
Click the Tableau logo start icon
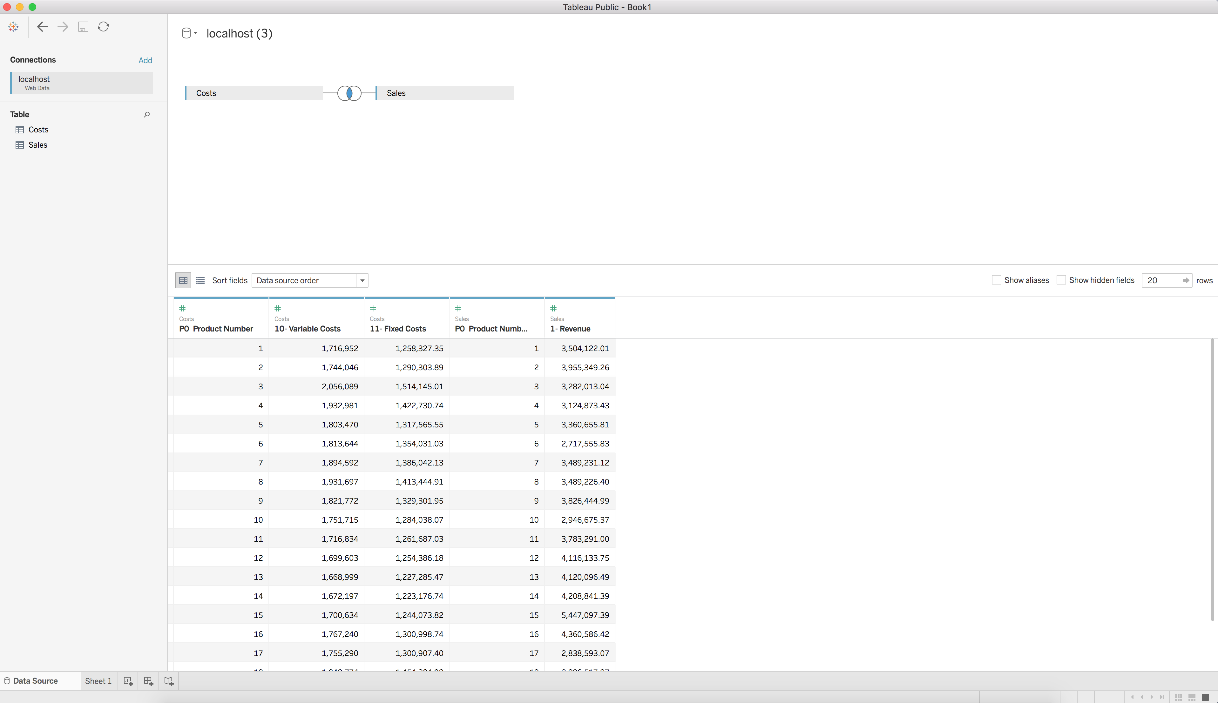14,27
